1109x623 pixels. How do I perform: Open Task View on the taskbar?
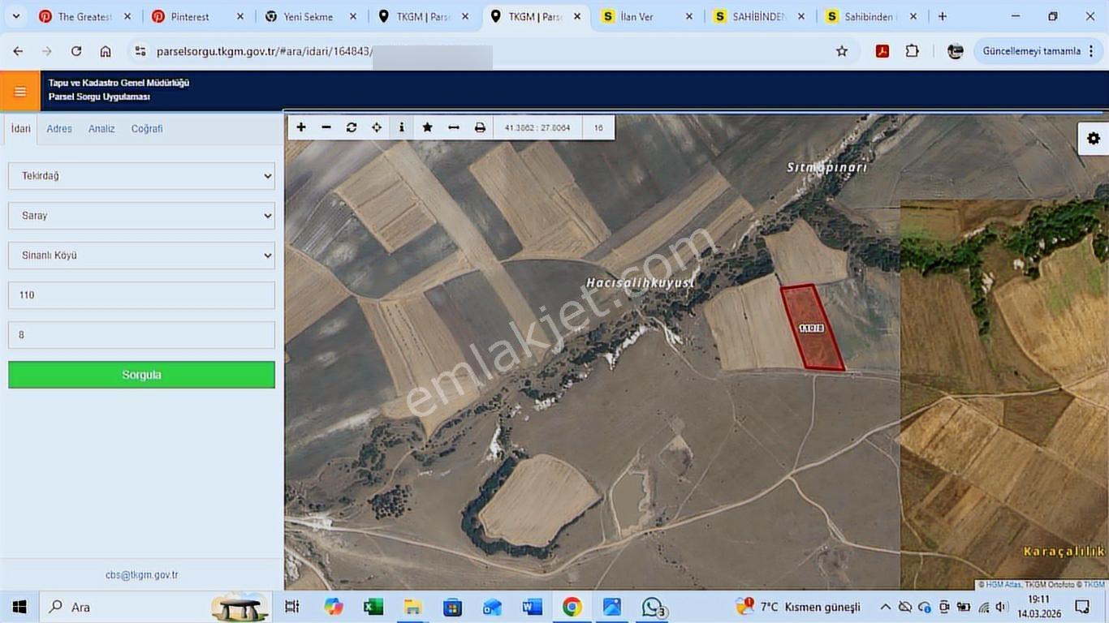click(292, 607)
